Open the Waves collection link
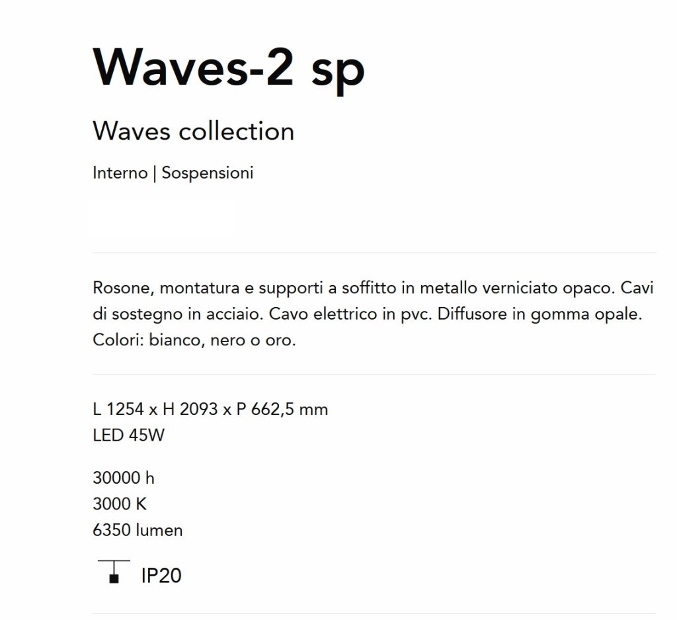 pyautogui.click(x=194, y=132)
